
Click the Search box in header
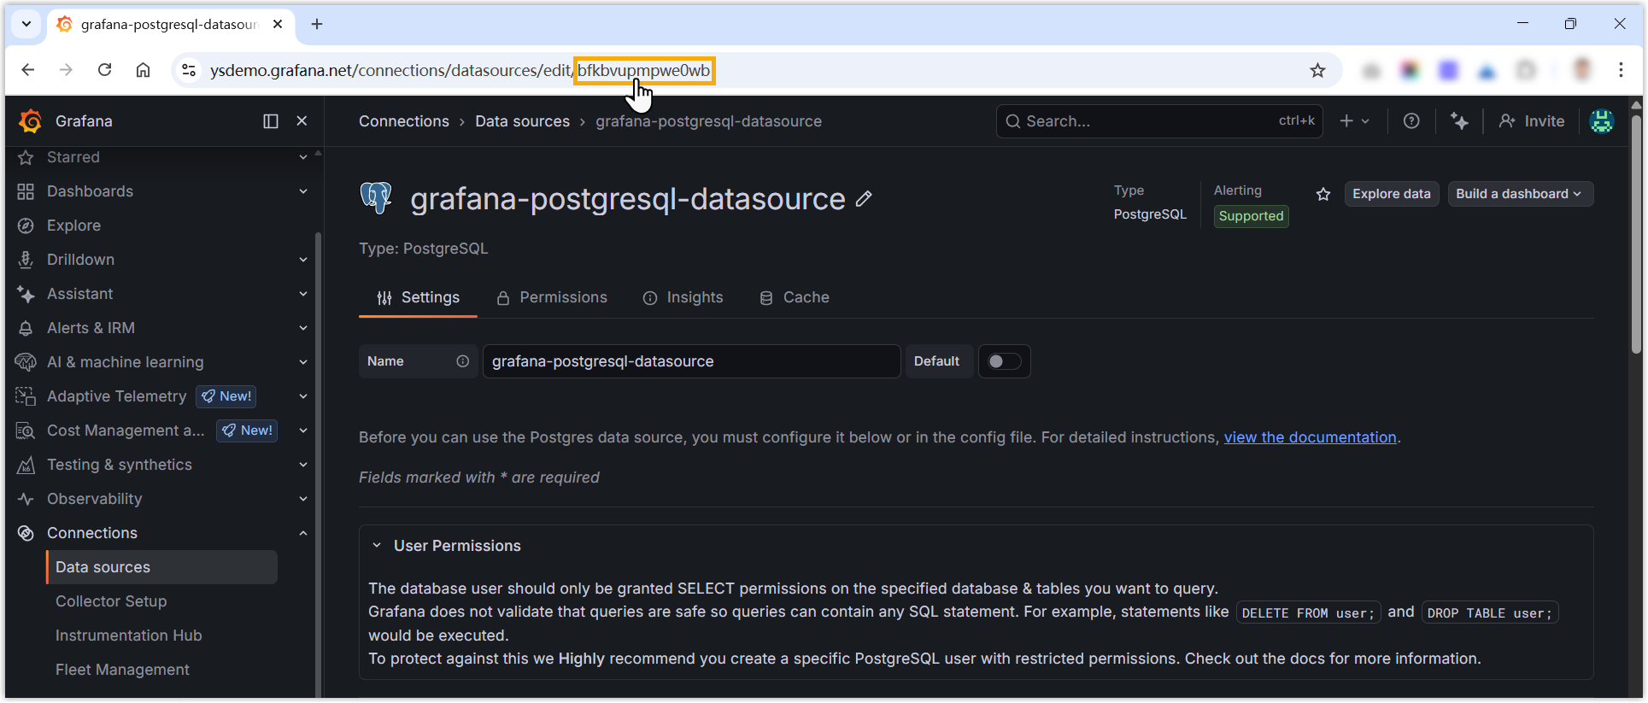tap(1159, 121)
